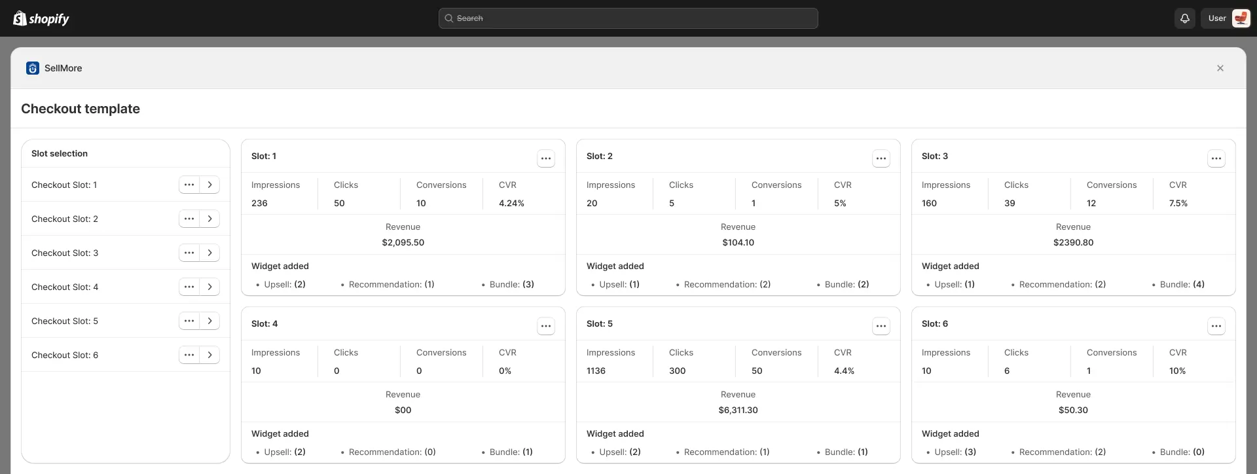Click the user avatar picture
Screen dimensions: 1257x474
1240,18
